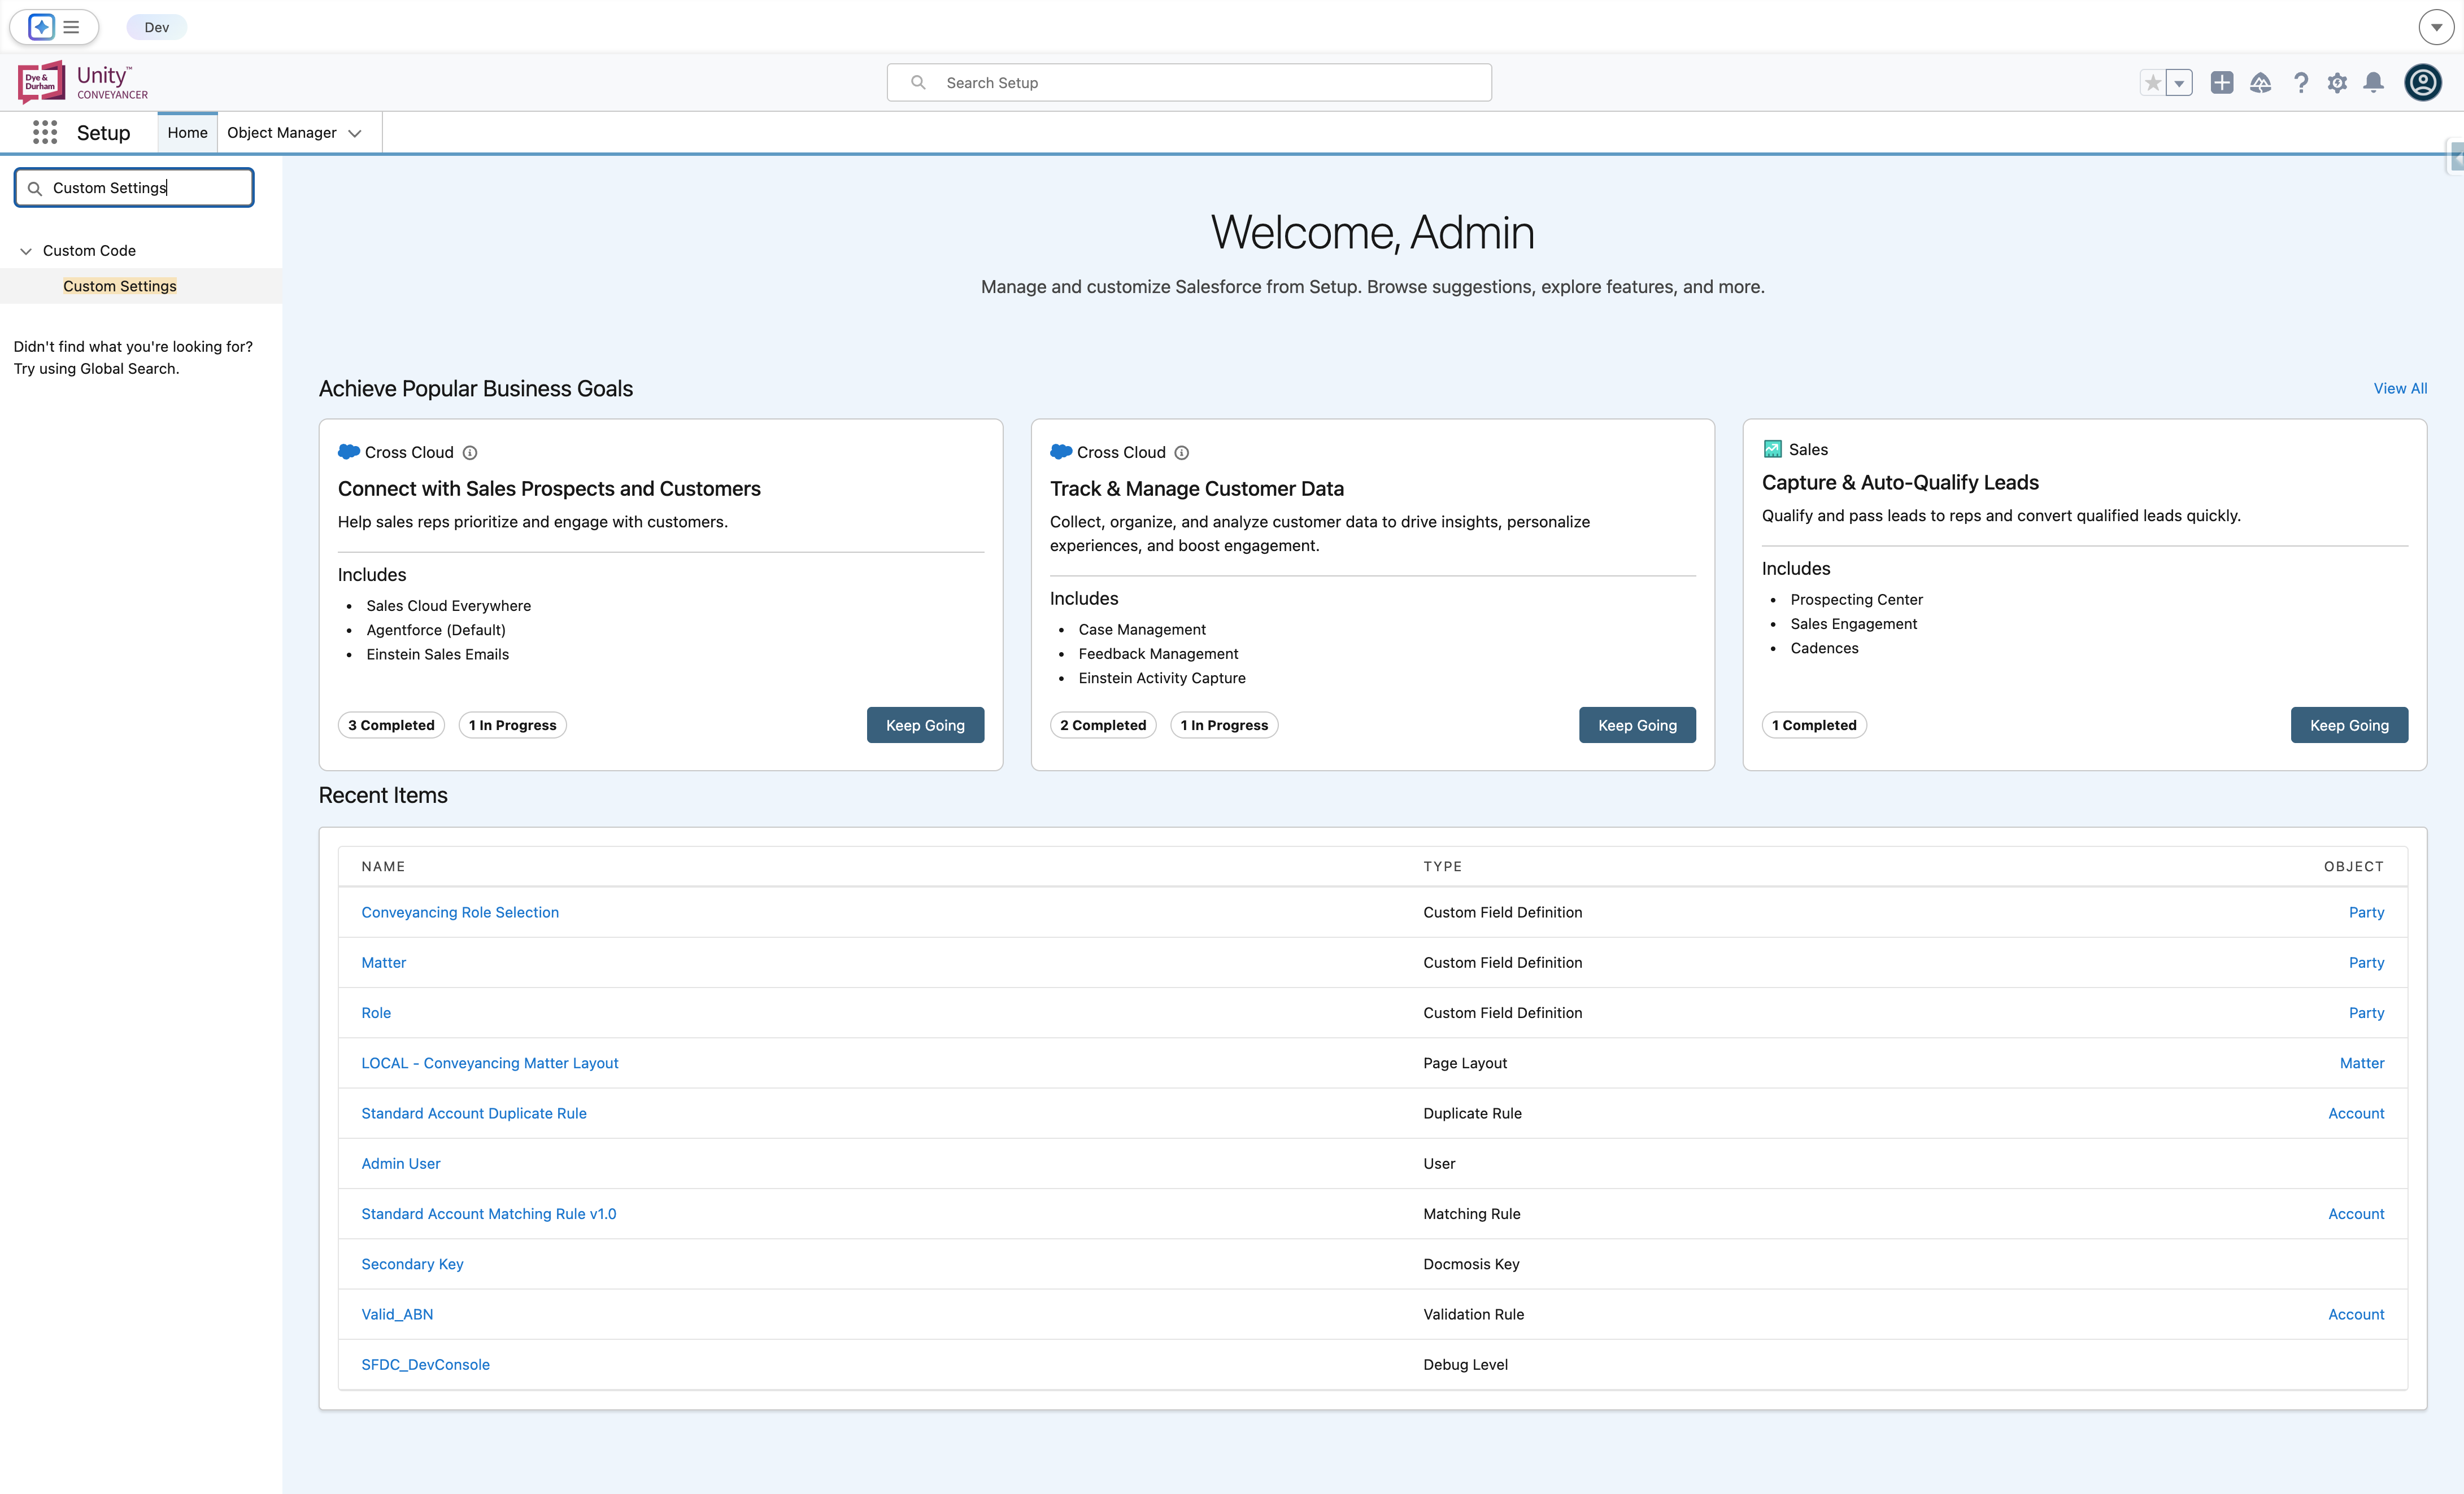The image size is (2464, 1494).
Task: Click the sparkle assistant icon in top bar
Action: (x=41, y=27)
